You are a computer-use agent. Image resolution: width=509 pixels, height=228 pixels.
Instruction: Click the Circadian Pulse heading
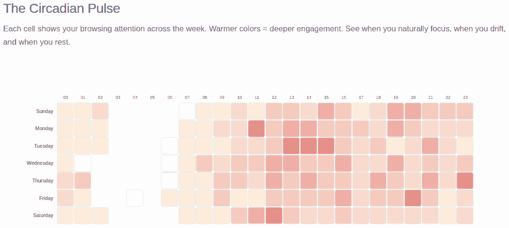(x=62, y=8)
